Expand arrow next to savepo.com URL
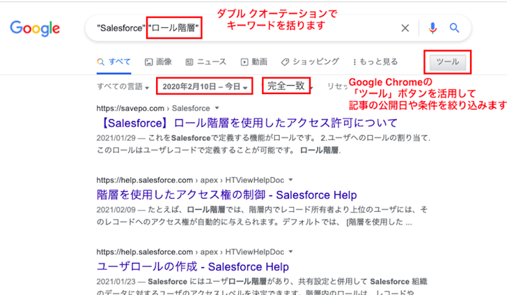Image resolution: width=507 pixels, height=295 pixels. pyautogui.click(x=217, y=108)
